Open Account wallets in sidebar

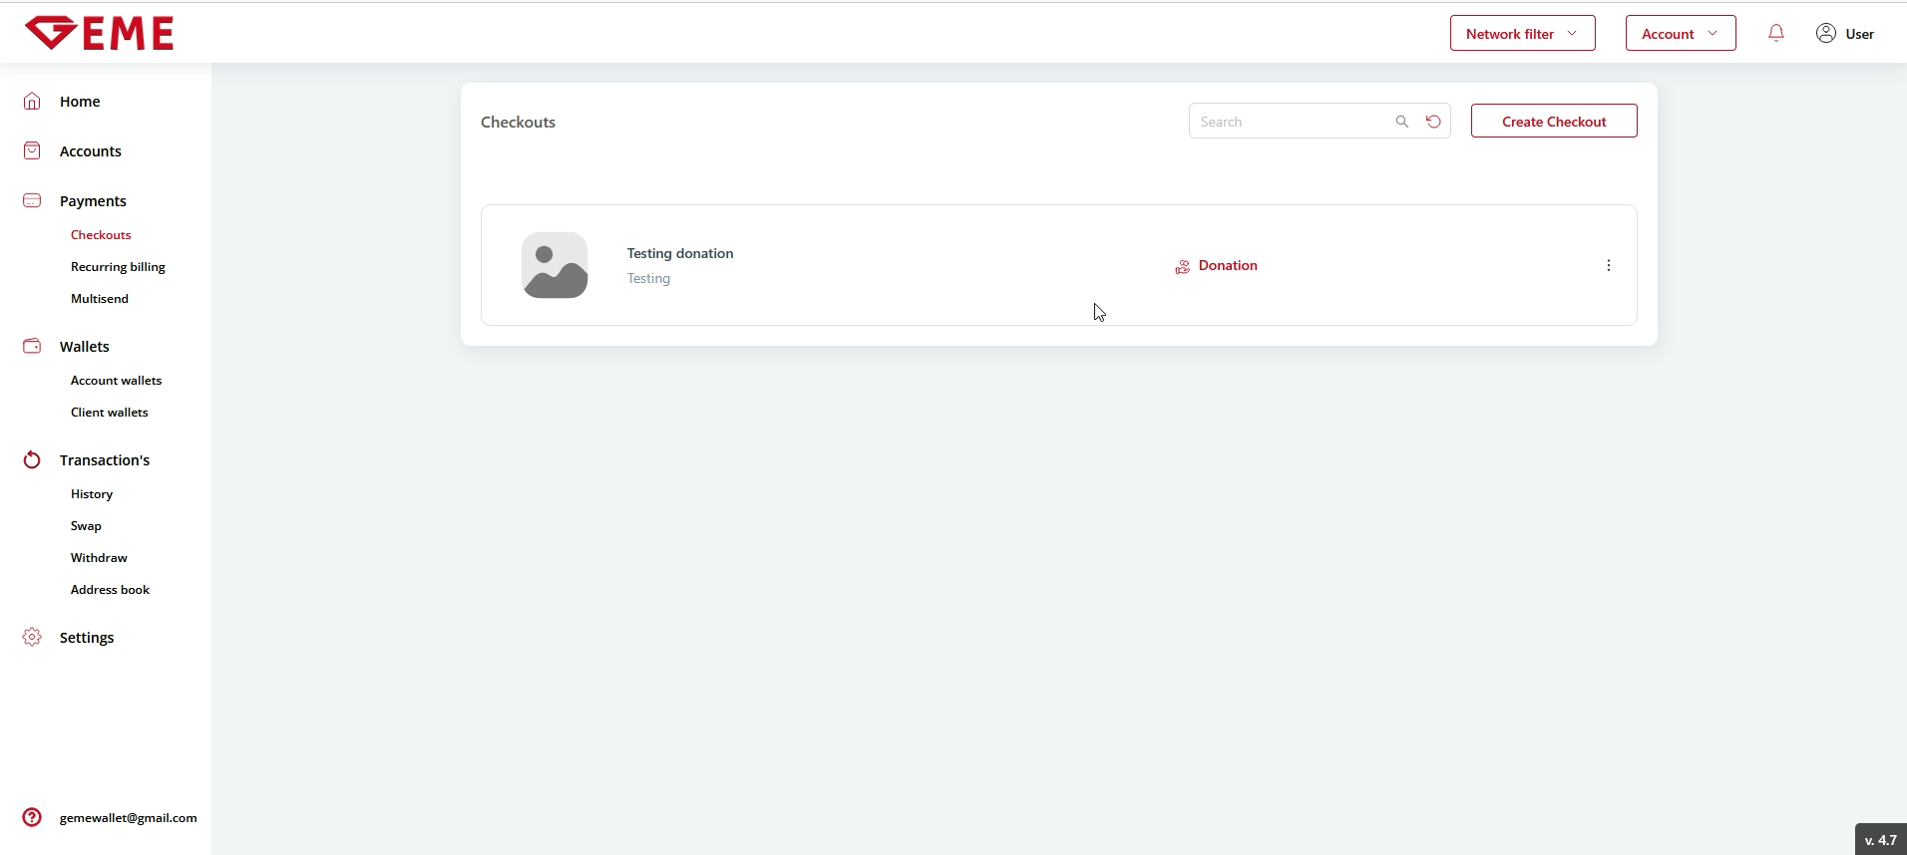(x=116, y=381)
